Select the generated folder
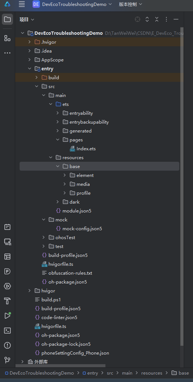Image resolution: width=193 pixels, height=382 pixels. coord(77,131)
